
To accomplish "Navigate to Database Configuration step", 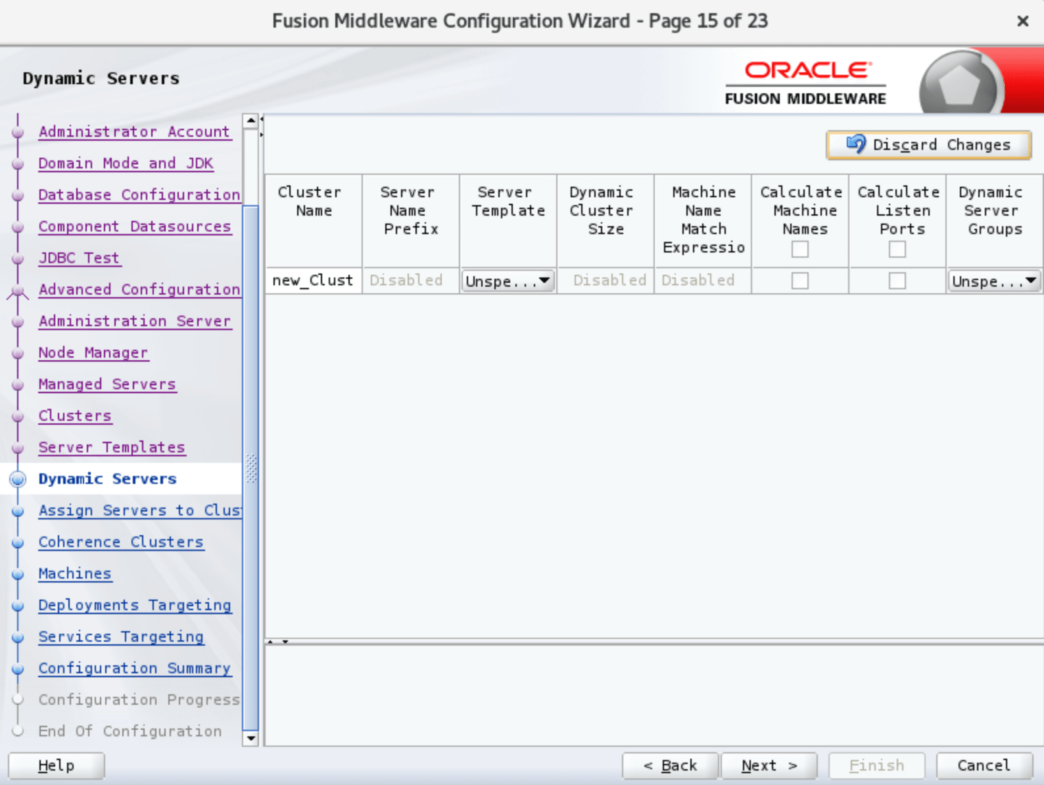I will pyautogui.click(x=139, y=195).
